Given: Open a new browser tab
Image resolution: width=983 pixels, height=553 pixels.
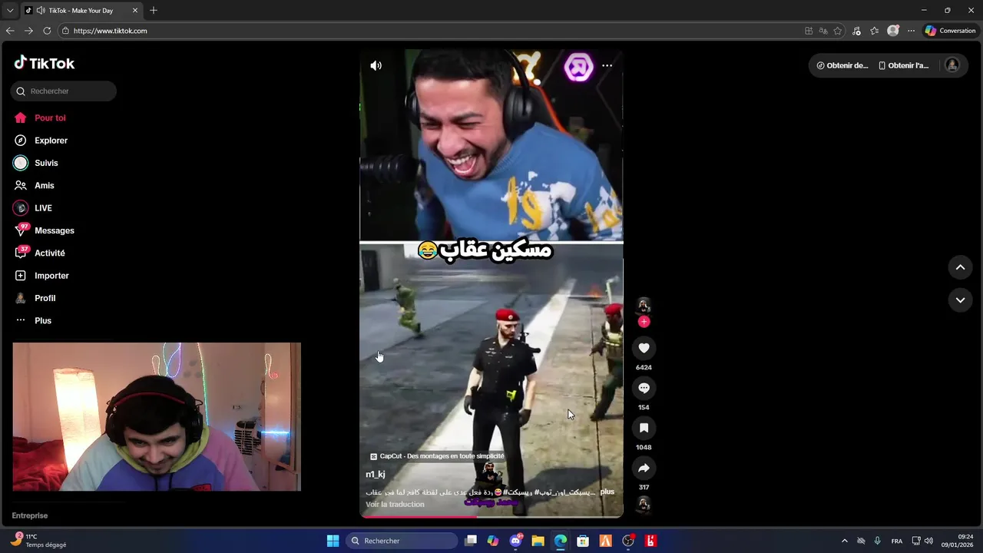Looking at the screenshot, I should 154,11.
